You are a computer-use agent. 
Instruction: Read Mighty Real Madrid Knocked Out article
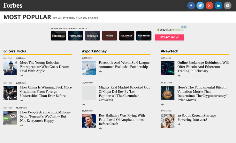click(x=124, y=94)
